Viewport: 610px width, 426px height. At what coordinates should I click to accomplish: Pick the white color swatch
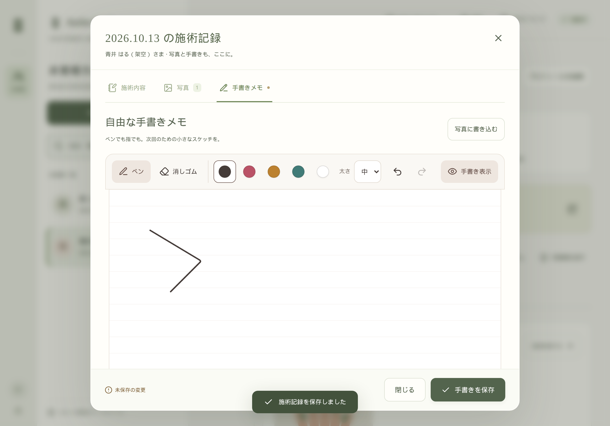pos(323,172)
